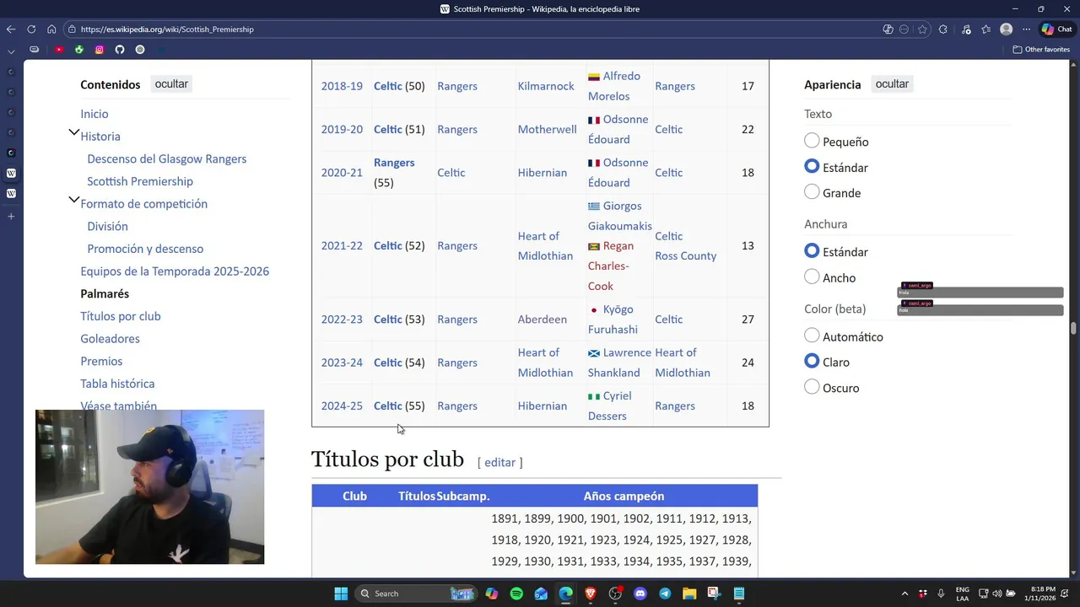Open the Windows Start menu
1080x607 pixels.
(x=341, y=594)
